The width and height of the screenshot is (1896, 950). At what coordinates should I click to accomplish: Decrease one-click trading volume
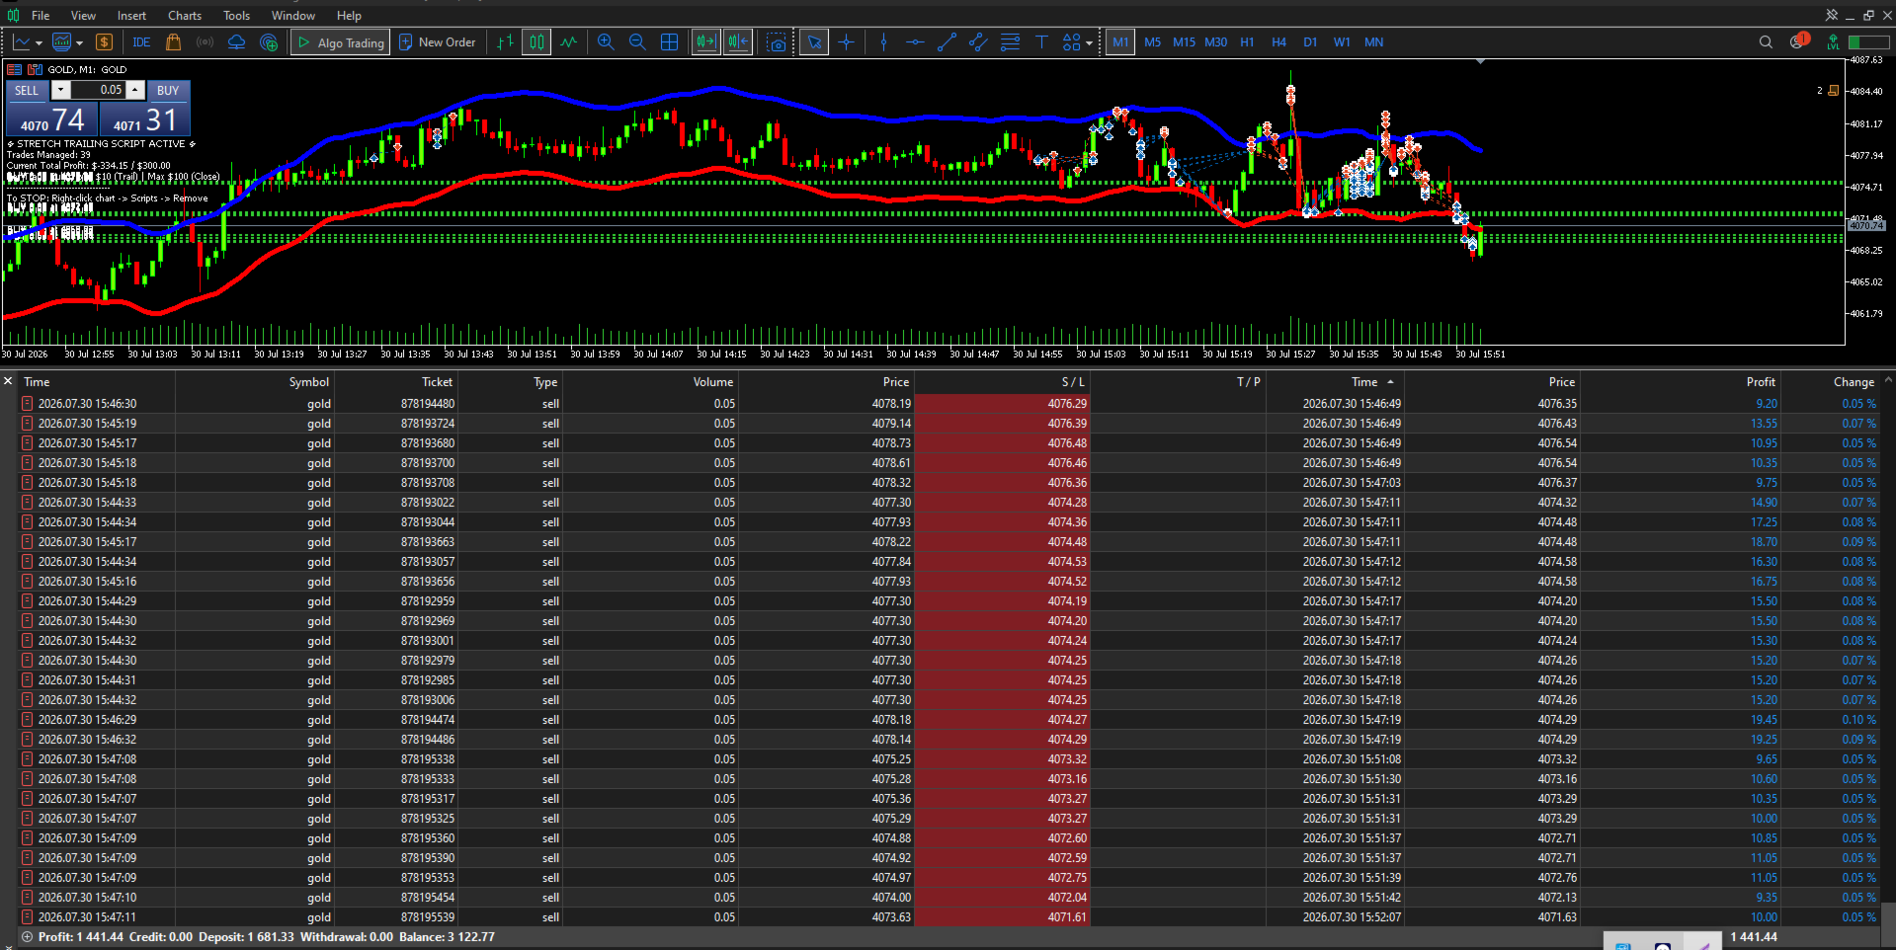tap(60, 90)
